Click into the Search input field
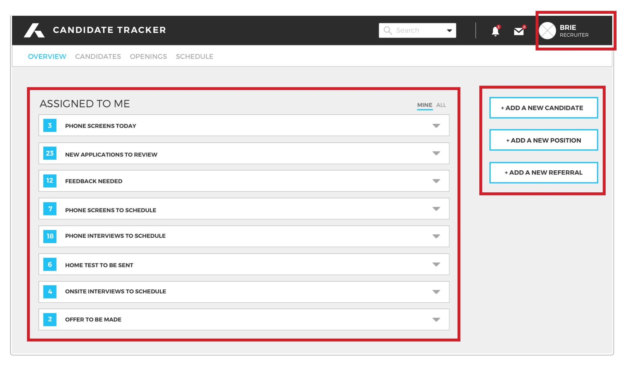 417,30
